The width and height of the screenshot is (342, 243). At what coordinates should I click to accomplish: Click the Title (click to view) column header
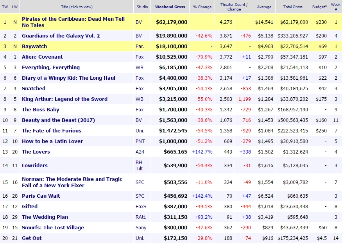(x=77, y=7)
